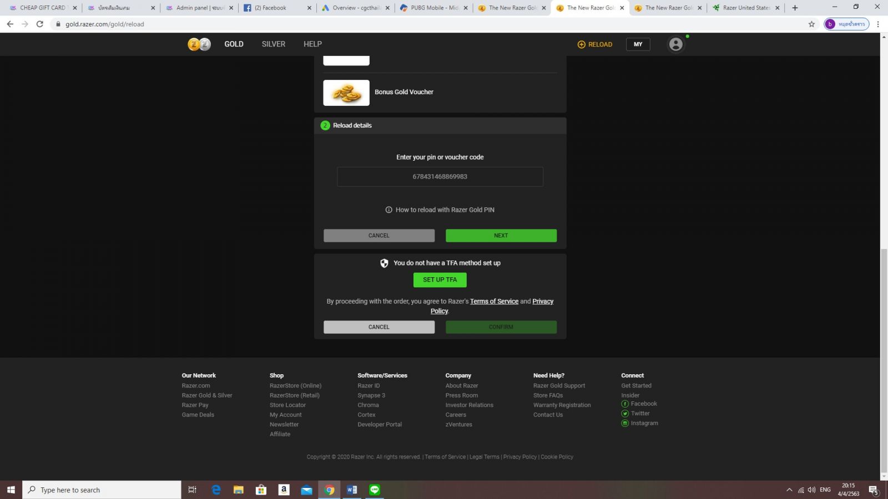Open Game Deals footer link
The image size is (888, 499).
click(x=198, y=415)
